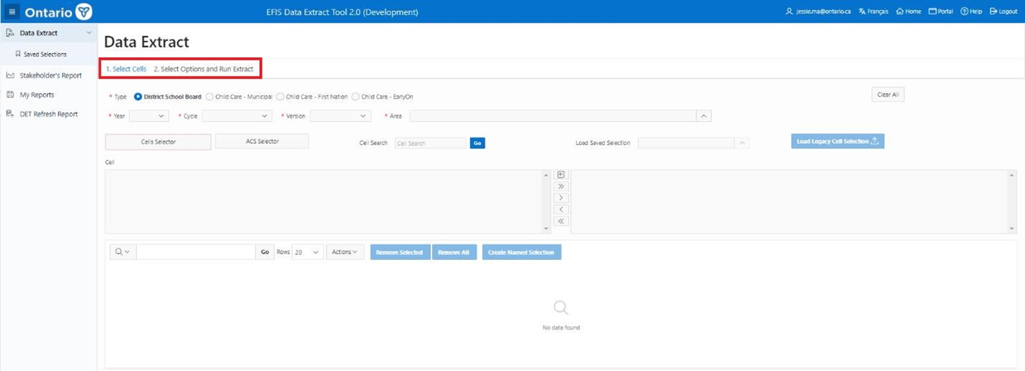Choose Child Care - EarlyOn type
The image size is (1025, 371).
pyautogui.click(x=355, y=97)
